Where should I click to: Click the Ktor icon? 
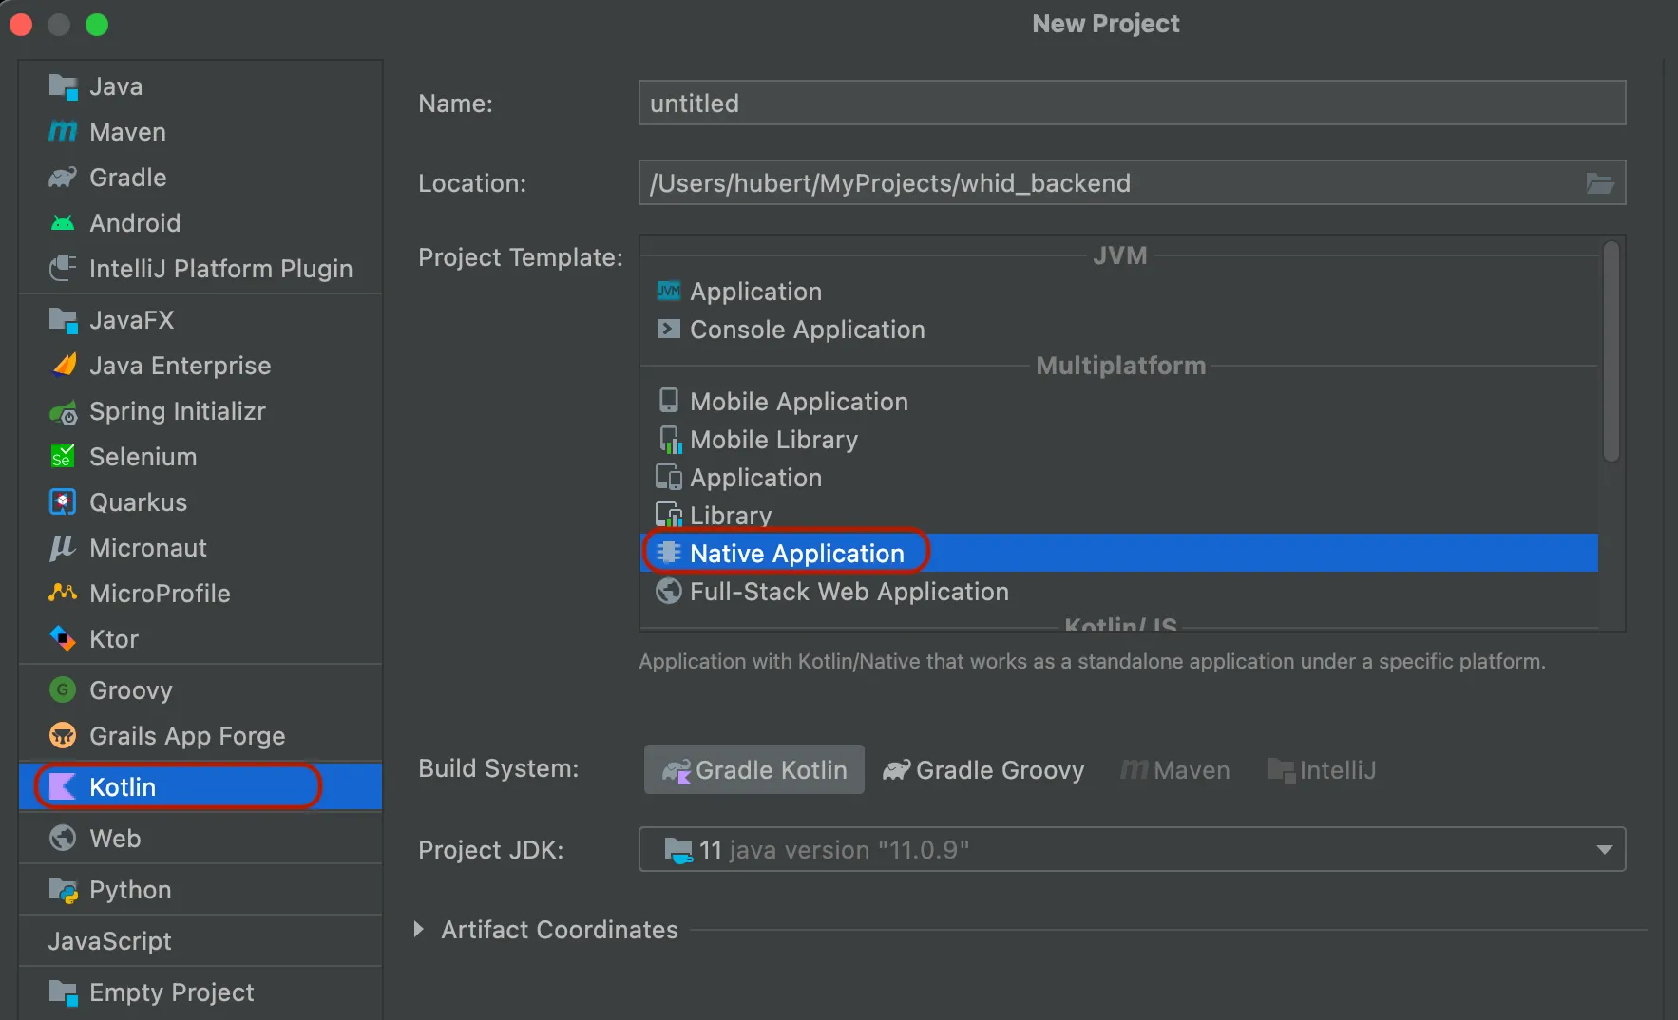(x=63, y=639)
